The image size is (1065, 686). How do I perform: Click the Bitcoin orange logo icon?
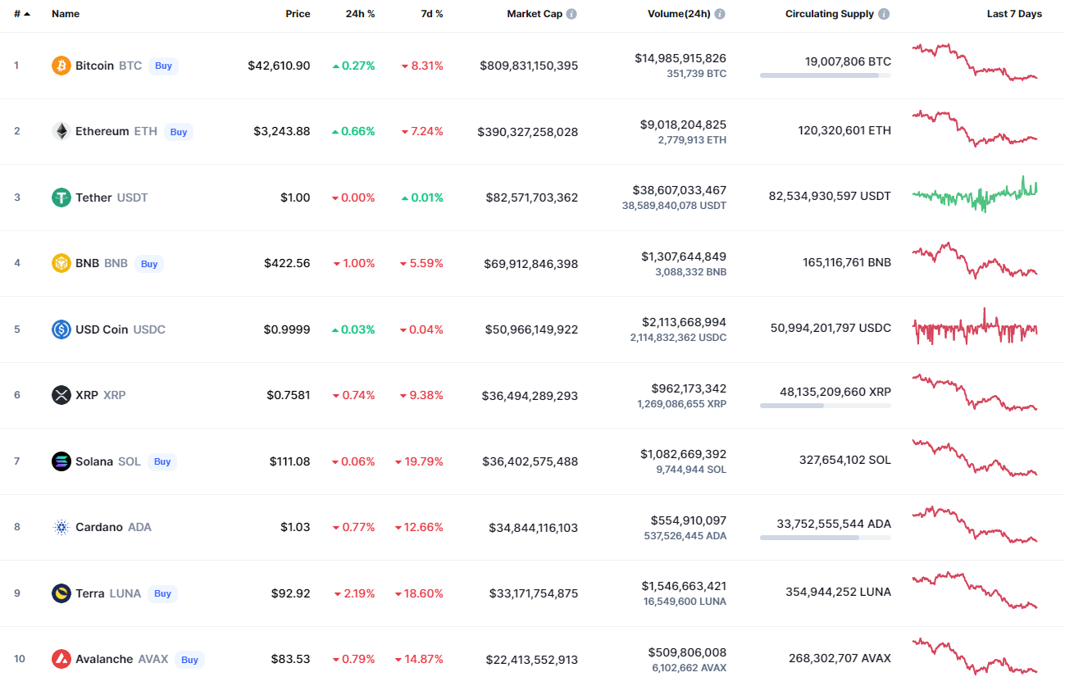(x=61, y=66)
